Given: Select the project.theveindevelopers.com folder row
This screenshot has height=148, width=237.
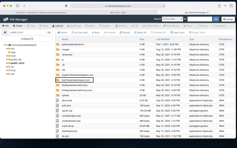Looking at the screenshot, I should coord(145,75).
